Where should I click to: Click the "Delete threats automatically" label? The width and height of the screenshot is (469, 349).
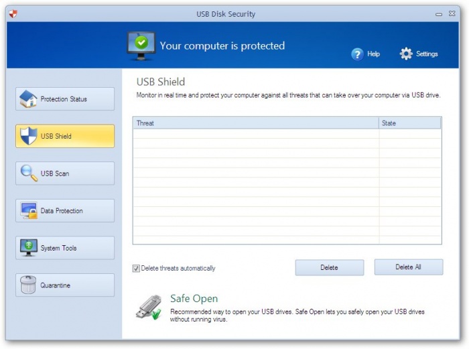178,268
